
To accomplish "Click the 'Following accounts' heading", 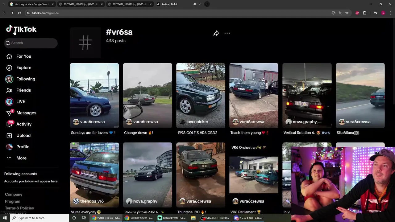I will click(x=21, y=174).
